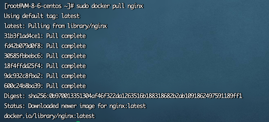Viewport: 269px width, 122px height.
Task: Click the docker.io/library/nginx:latest text
Action: coord(49,116)
